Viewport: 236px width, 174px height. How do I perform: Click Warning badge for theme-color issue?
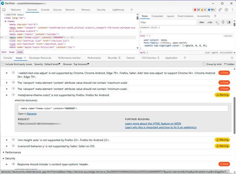point(222,95)
